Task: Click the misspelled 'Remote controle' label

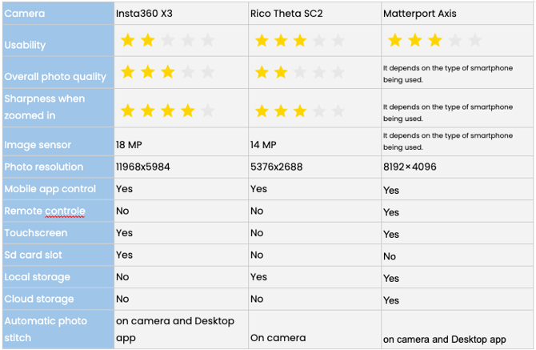Action: click(45, 211)
